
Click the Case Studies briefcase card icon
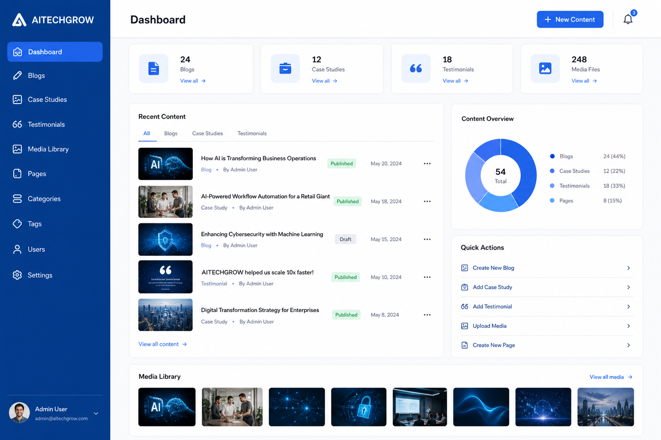(x=285, y=68)
